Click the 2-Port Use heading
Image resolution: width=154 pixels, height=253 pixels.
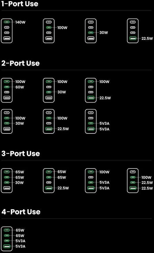coord(20,63)
